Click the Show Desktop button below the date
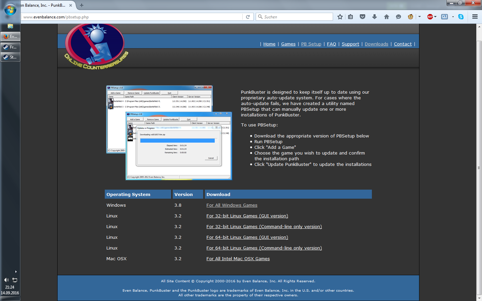482x301 pixels. tap(10, 299)
